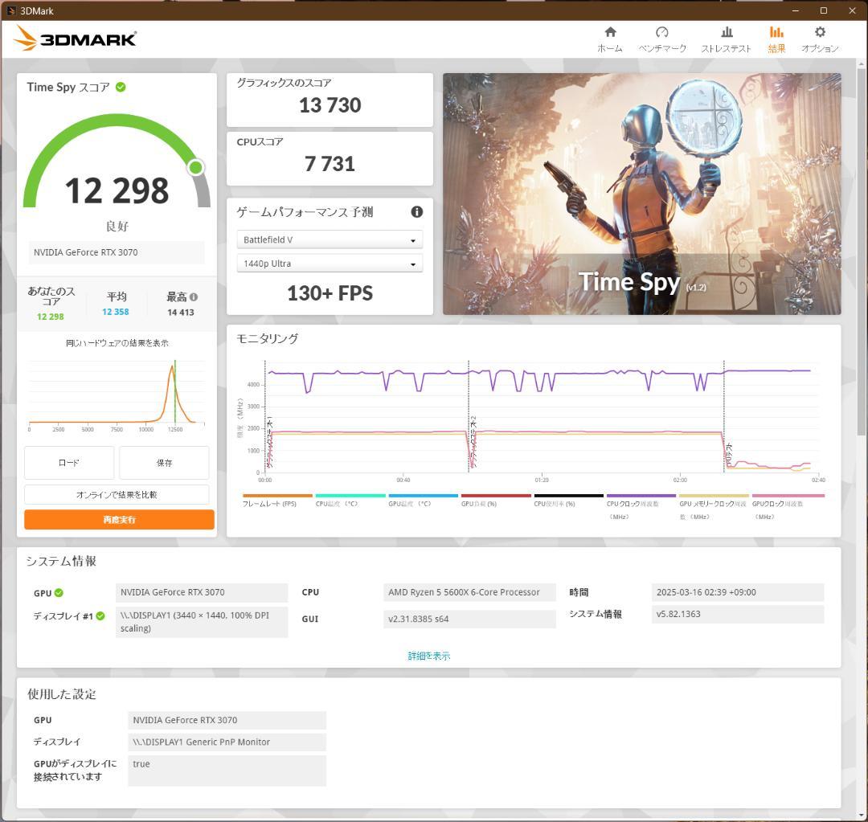Open ストレステスト via its bar icon
Viewport: 868px width, 822px height.
pyautogui.click(x=726, y=32)
